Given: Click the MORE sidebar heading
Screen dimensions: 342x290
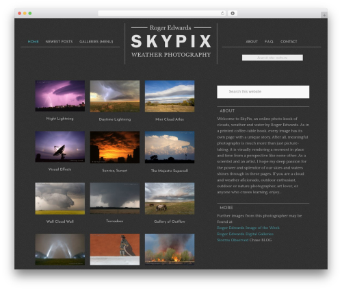Looking at the screenshot, I should (x=226, y=208).
